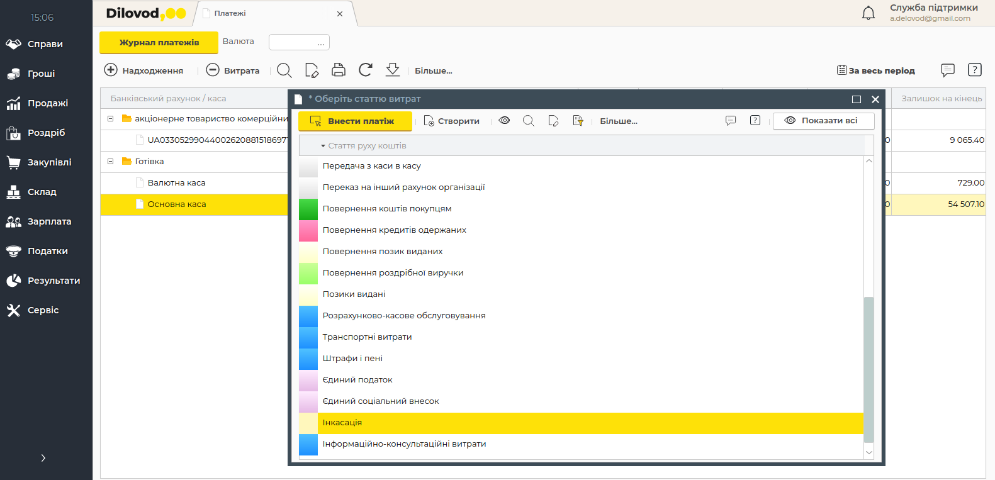
Task: Expand the sidebar with bottom chevron
Action: [43, 458]
